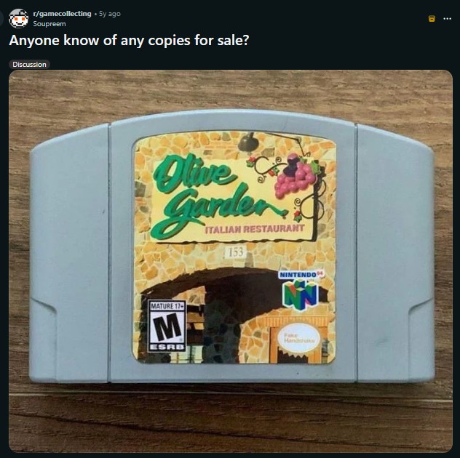
Task: Click the wooden table below the cartridge
Action: (x=231, y=417)
